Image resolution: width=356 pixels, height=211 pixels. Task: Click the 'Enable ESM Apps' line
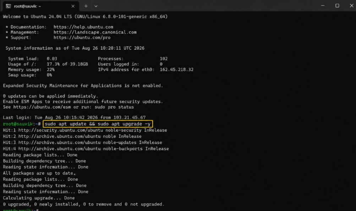point(83,102)
